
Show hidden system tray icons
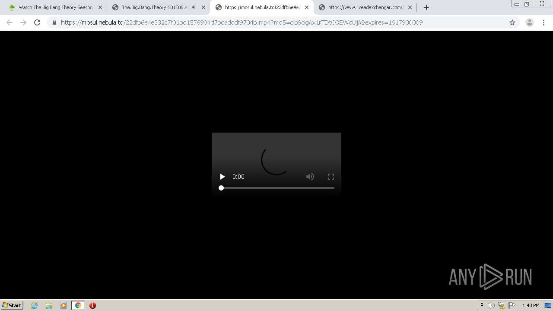[482, 305]
